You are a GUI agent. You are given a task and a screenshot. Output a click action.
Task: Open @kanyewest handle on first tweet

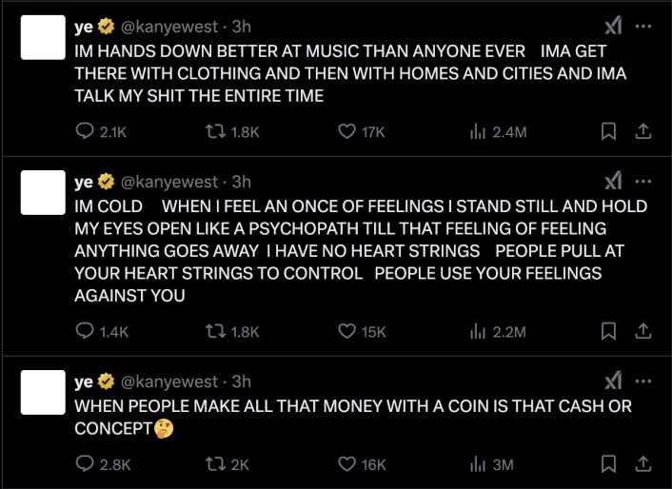171,27
